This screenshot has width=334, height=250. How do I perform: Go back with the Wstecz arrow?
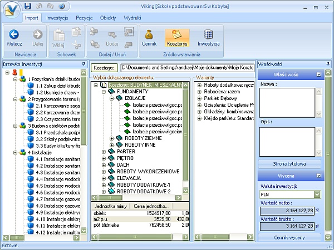(14, 34)
